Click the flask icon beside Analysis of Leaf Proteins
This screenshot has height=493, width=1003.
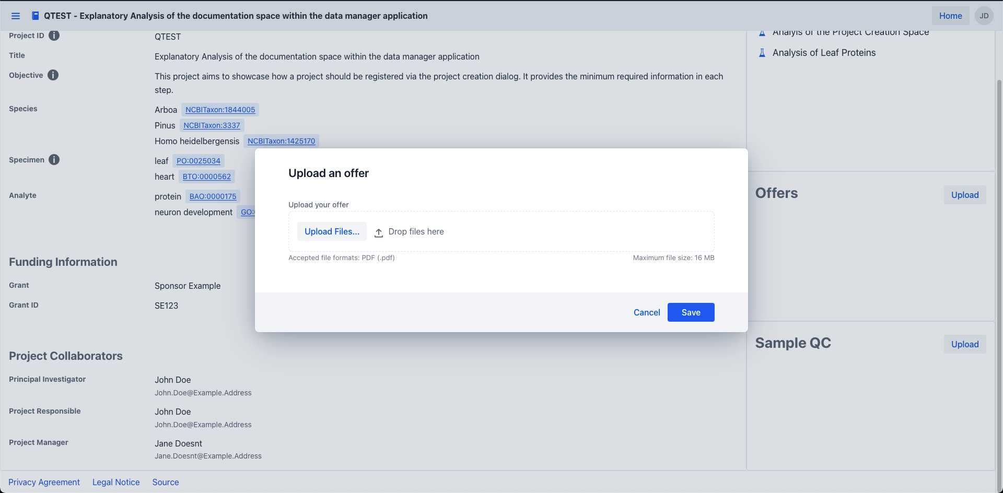(762, 53)
